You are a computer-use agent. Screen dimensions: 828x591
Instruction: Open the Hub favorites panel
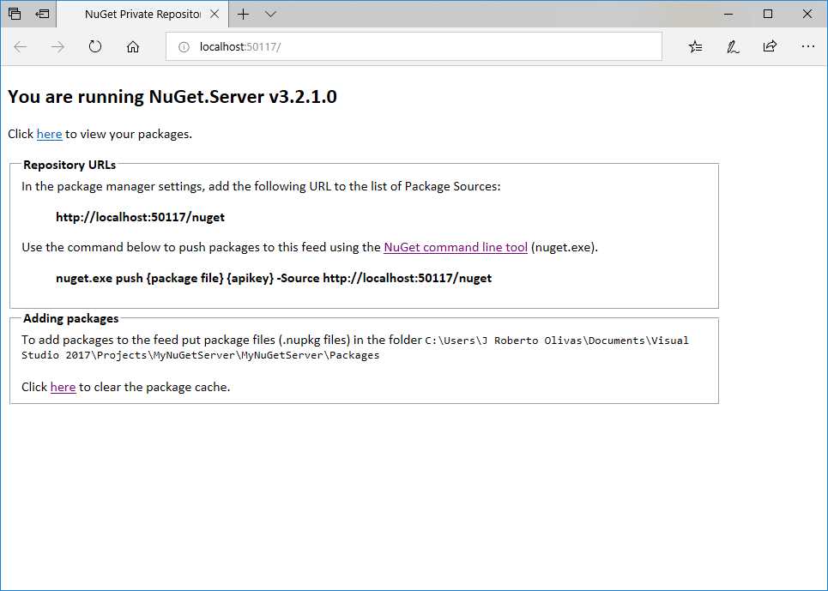pos(695,47)
